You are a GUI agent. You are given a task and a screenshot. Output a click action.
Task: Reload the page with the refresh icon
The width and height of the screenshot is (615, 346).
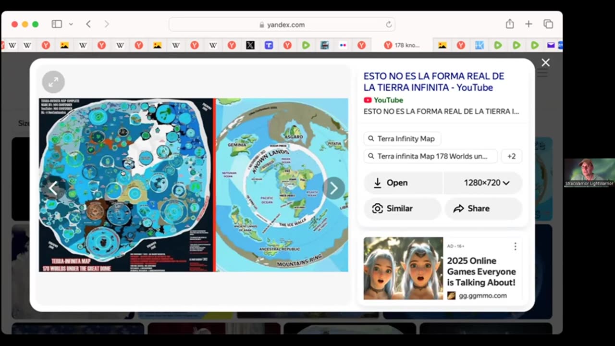coord(389,25)
